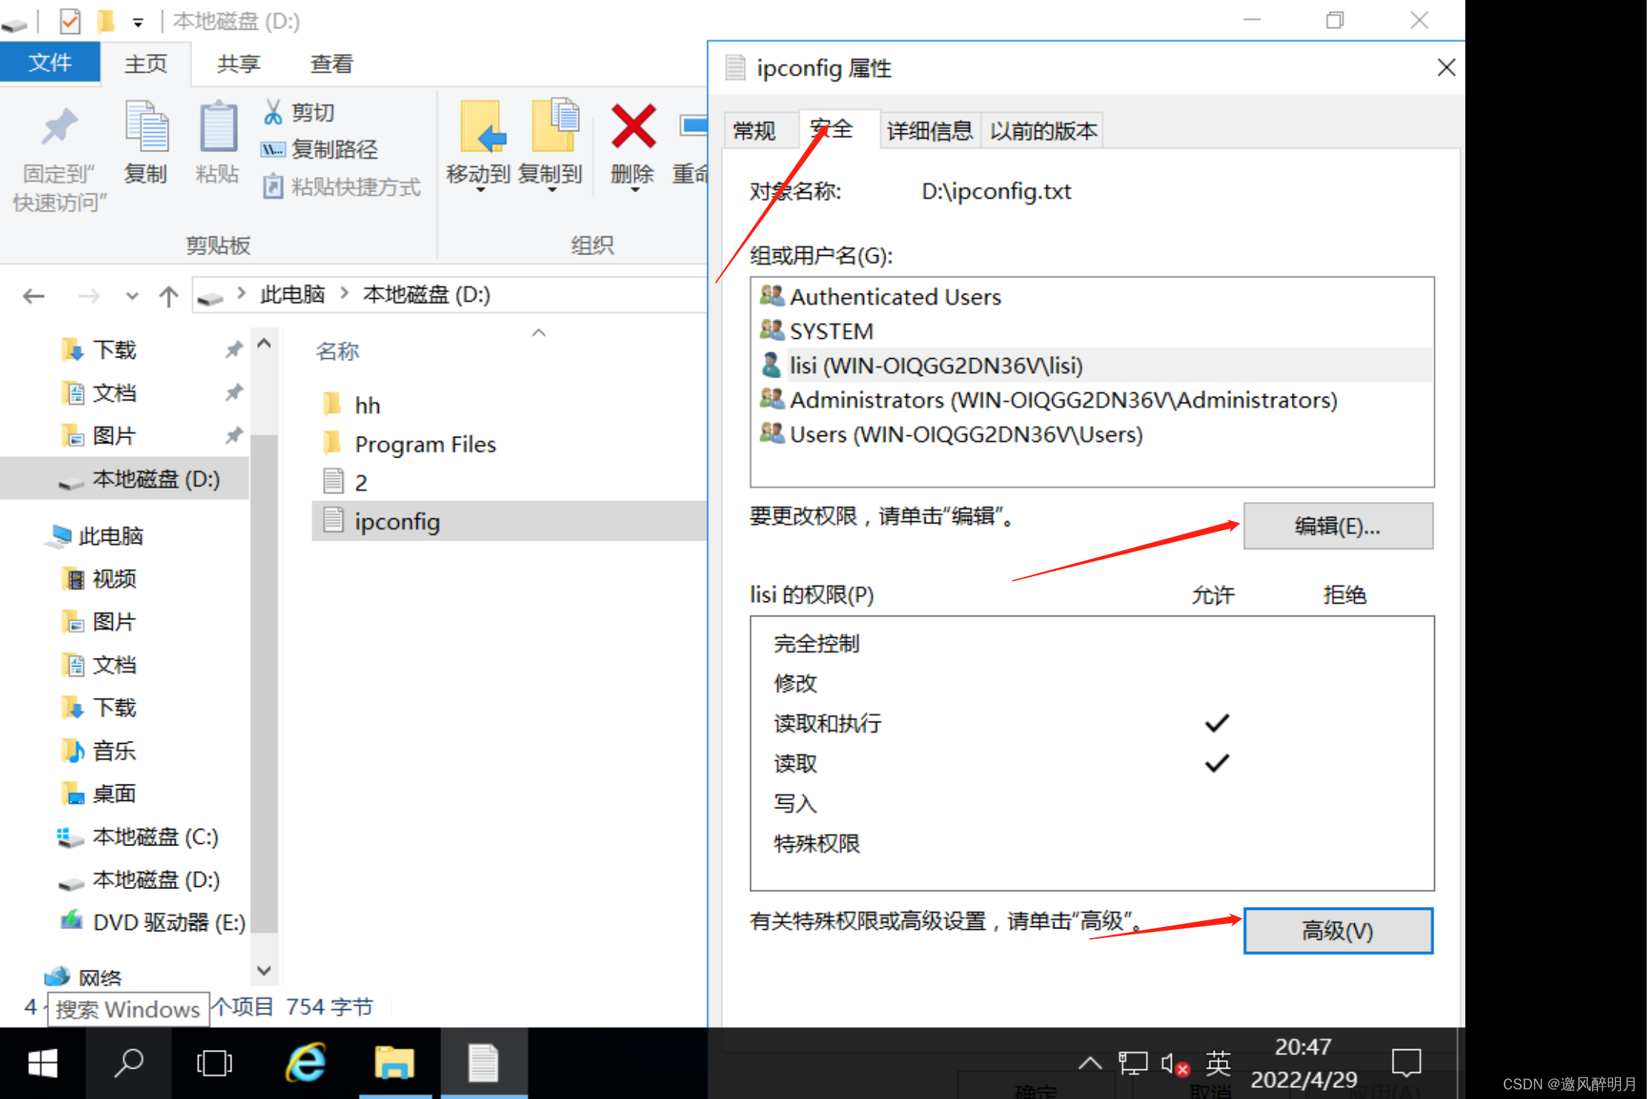Click 编辑 button to change permissions

(1337, 525)
